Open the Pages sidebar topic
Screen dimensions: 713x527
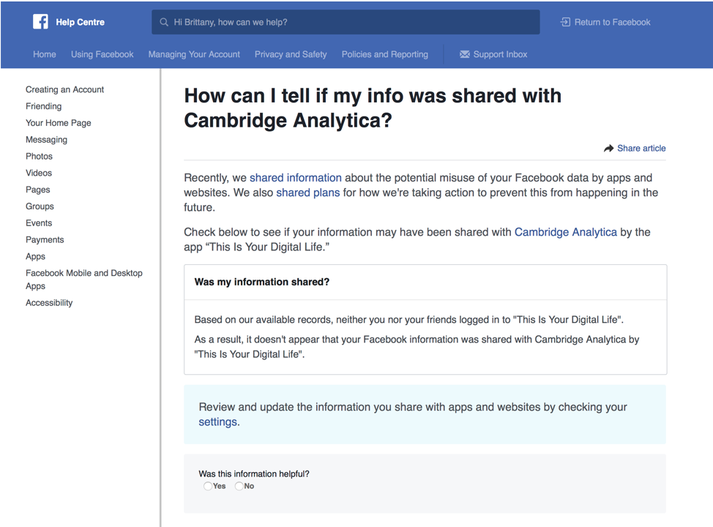click(x=38, y=190)
